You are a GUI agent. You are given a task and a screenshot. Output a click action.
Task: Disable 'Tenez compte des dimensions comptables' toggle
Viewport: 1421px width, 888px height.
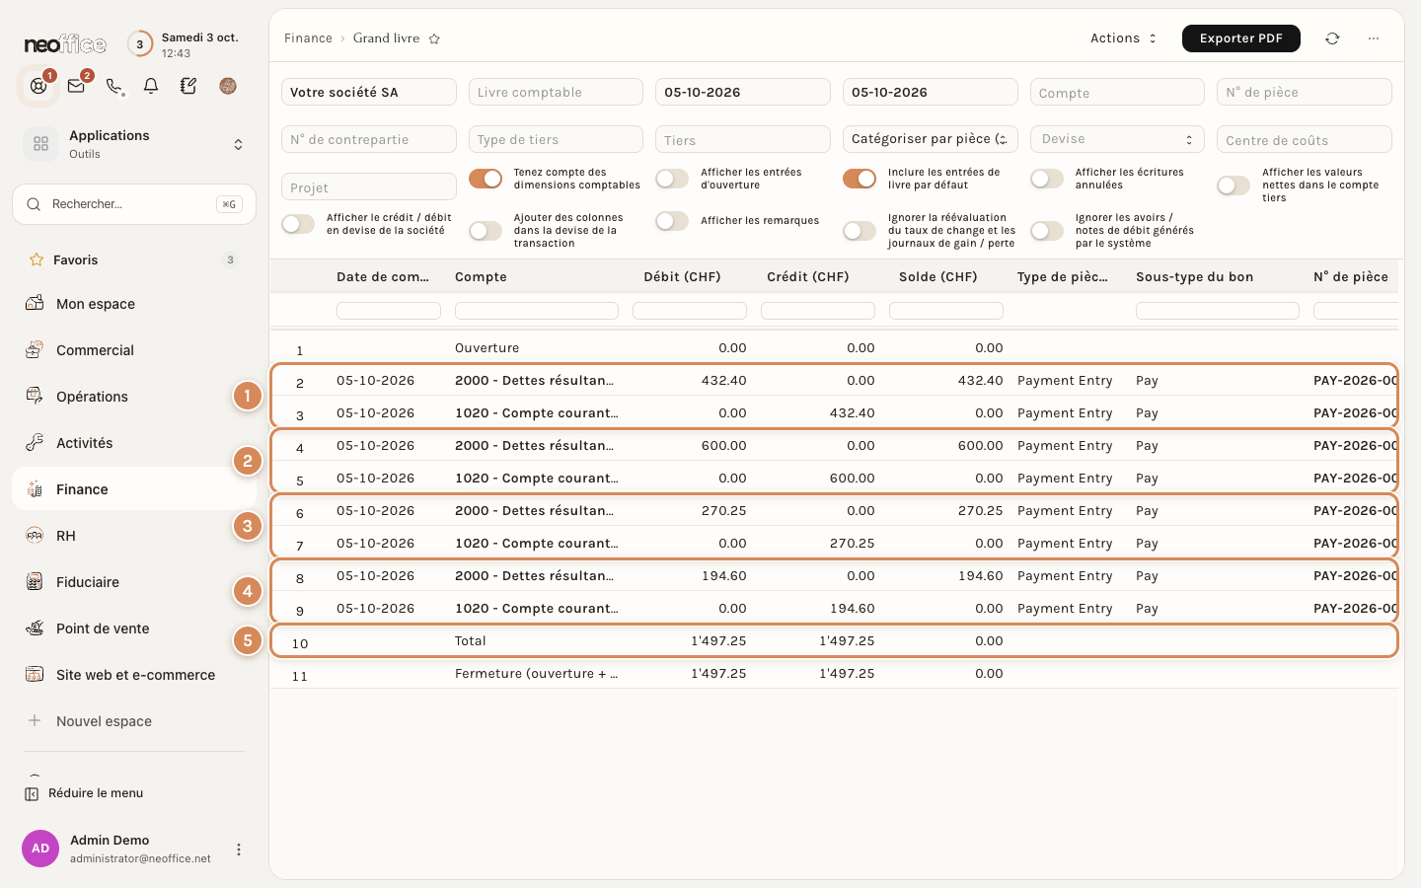[x=486, y=179]
